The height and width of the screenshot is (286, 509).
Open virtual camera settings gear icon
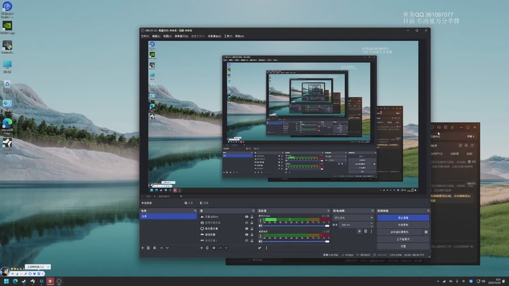(x=426, y=232)
